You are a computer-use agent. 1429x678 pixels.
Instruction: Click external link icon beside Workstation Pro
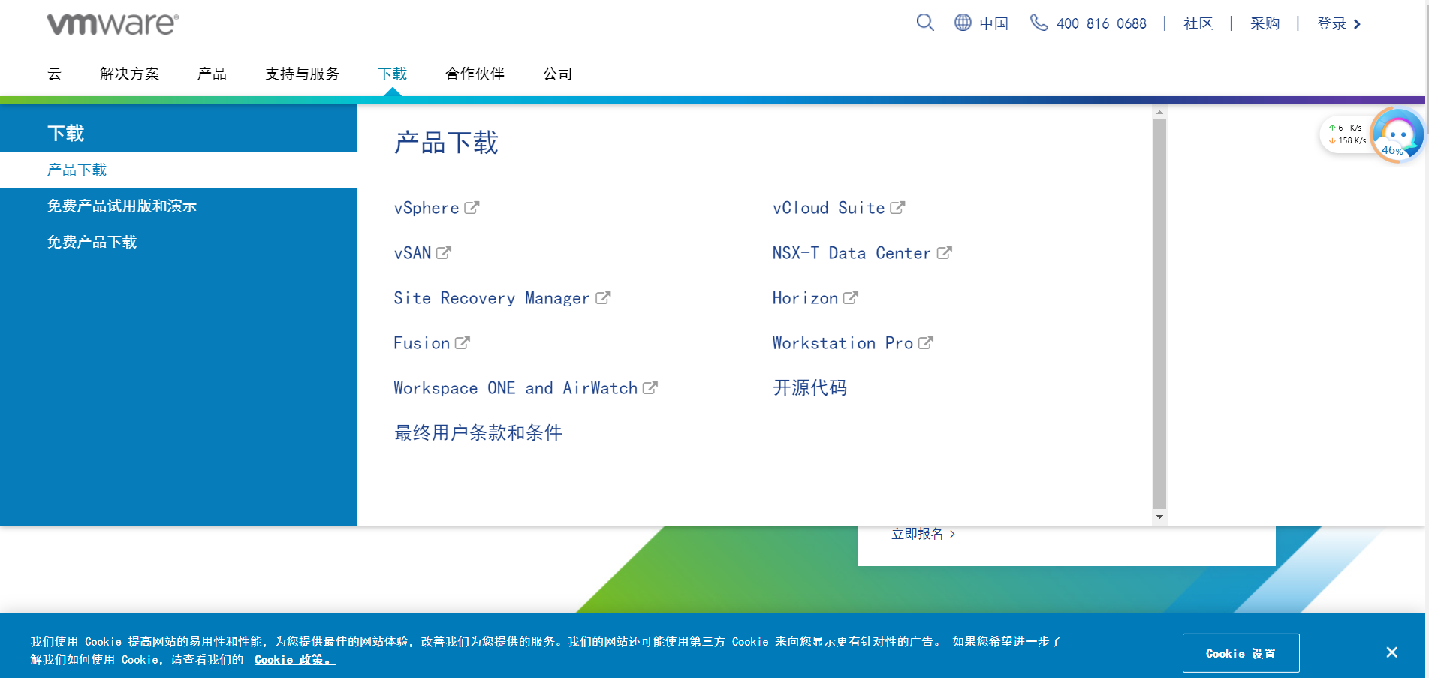(926, 343)
